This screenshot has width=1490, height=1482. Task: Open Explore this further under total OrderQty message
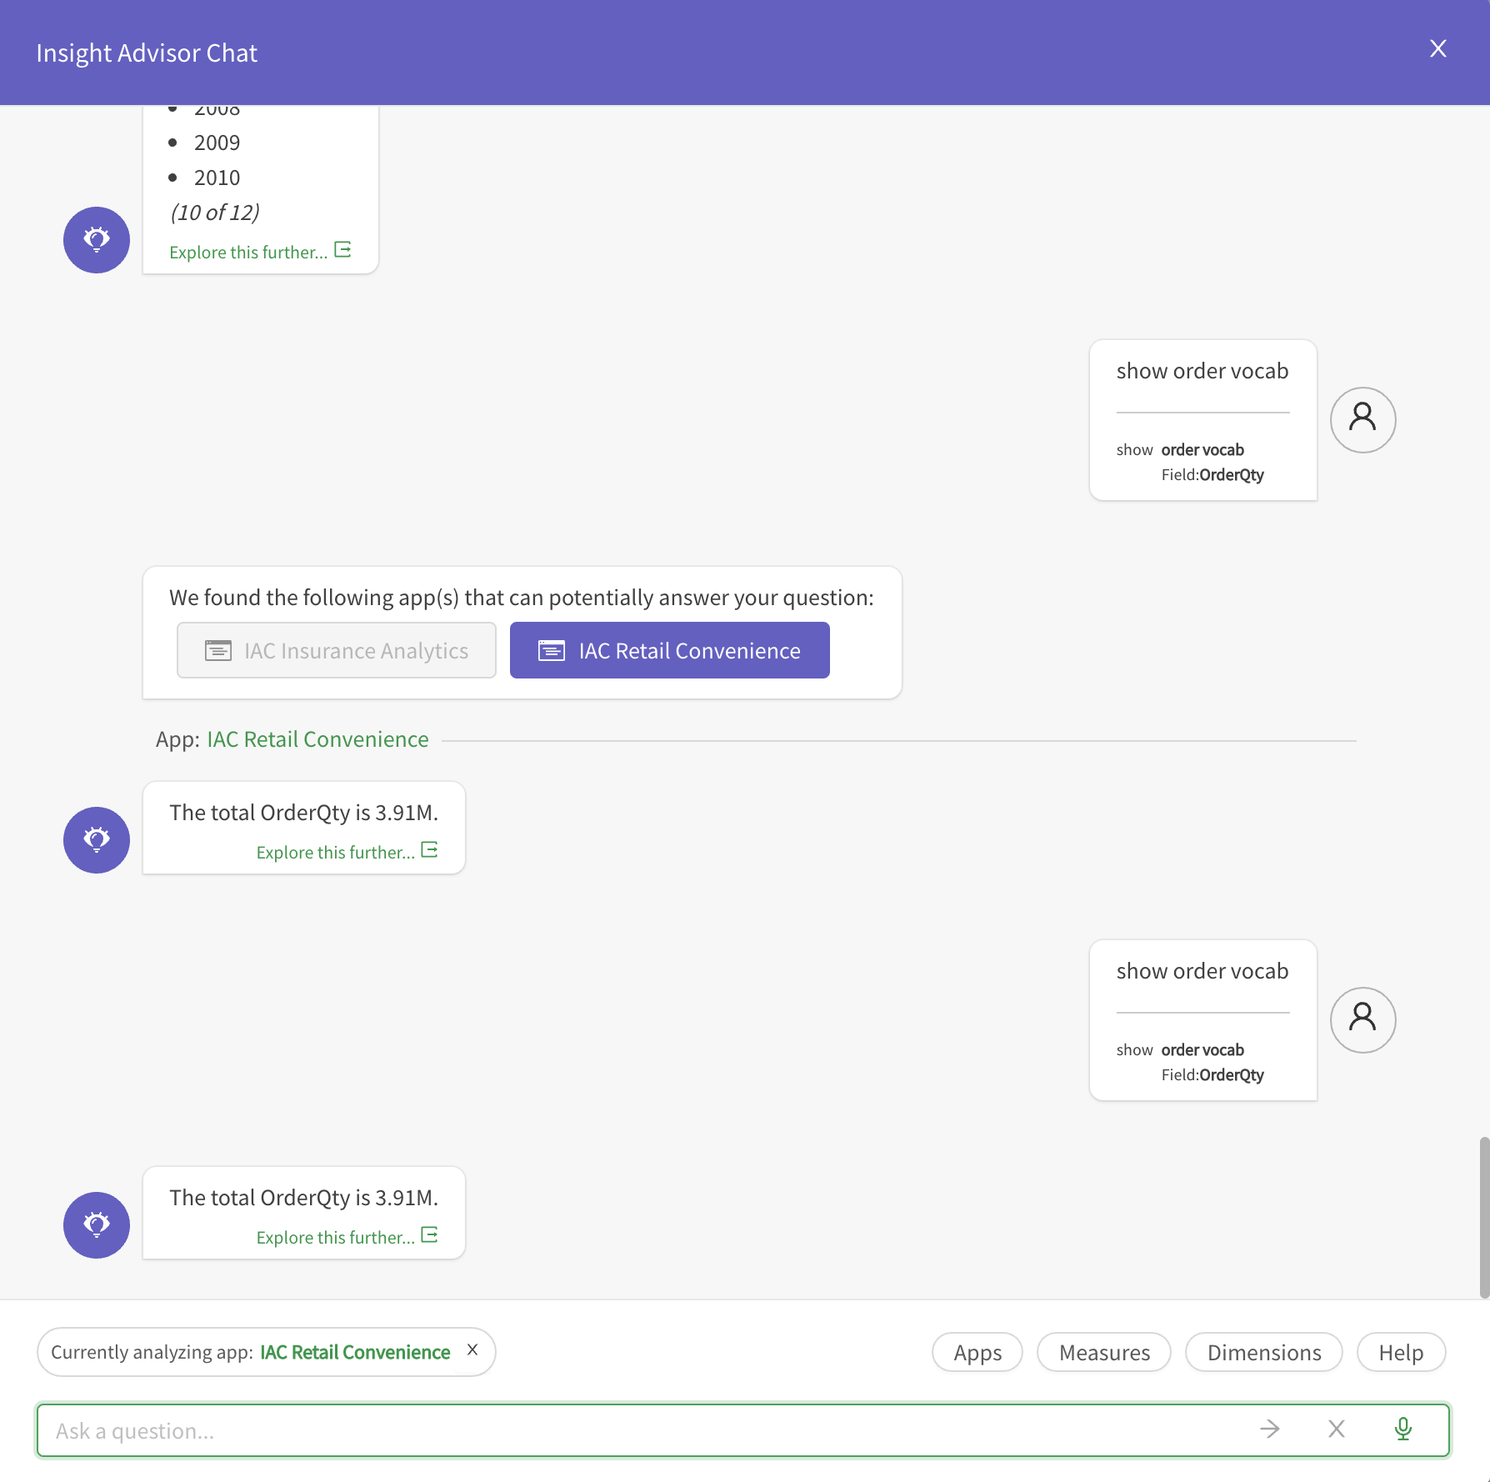tap(336, 851)
